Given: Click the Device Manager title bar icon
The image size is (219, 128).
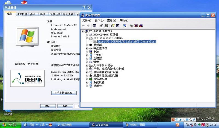Looking at the screenshot, I should [x=83, y=15].
